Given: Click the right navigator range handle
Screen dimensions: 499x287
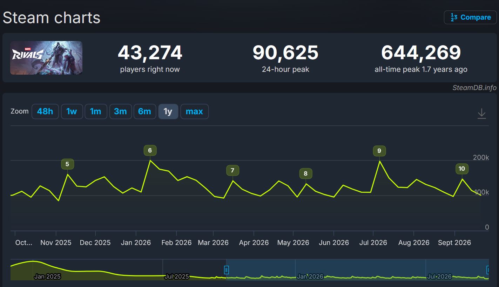Looking at the screenshot, I should tap(488, 269).
